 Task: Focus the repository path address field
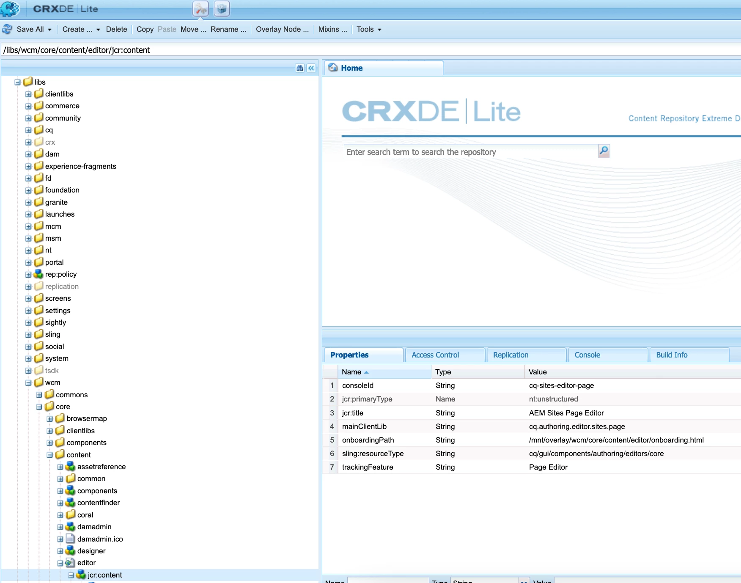tap(370, 50)
